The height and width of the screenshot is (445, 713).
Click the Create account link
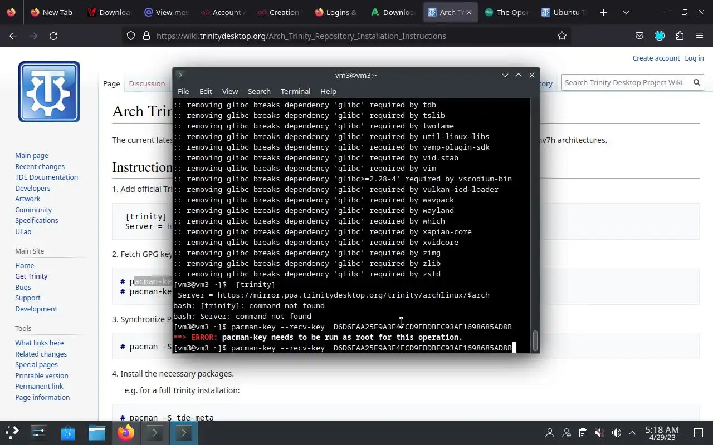(x=656, y=58)
